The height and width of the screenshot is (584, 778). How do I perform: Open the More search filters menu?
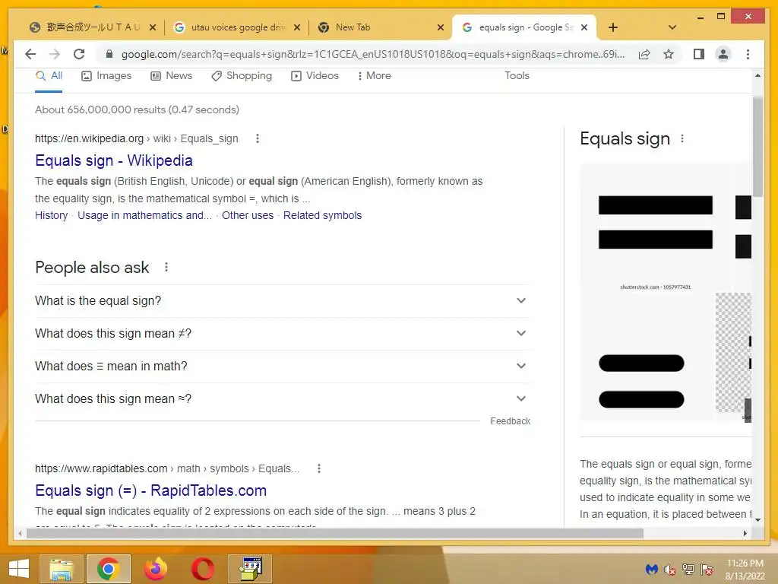(x=374, y=76)
